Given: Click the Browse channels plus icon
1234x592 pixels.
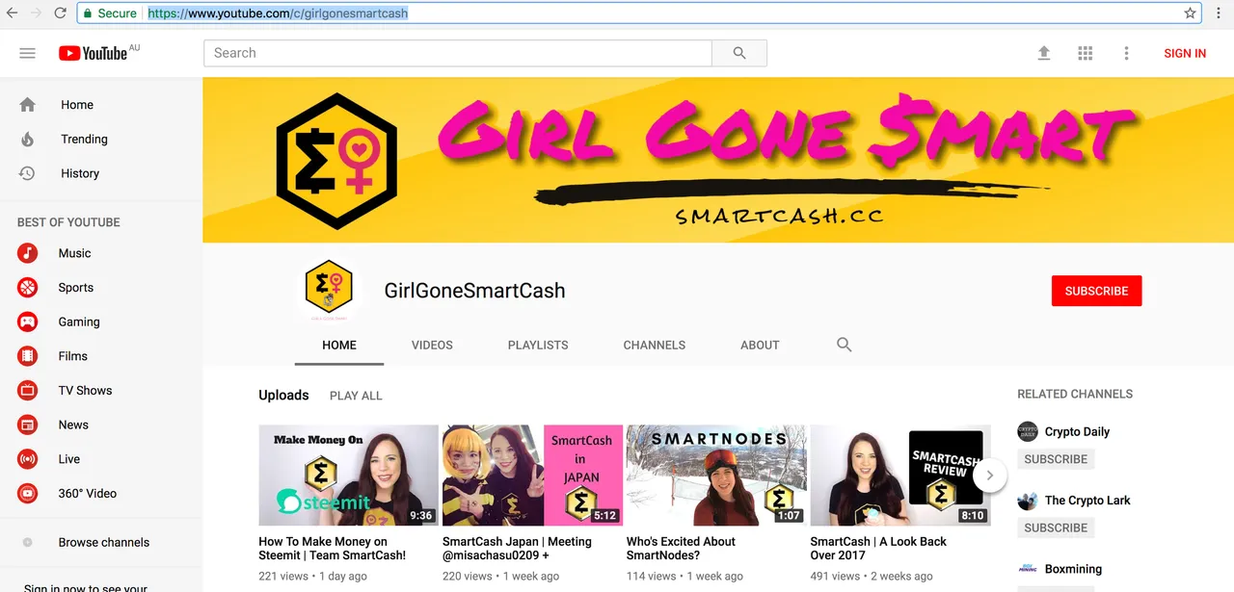Looking at the screenshot, I should point(27,542).
